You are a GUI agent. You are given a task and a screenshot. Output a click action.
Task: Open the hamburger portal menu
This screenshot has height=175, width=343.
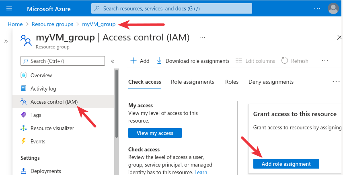tap(9, 8)
